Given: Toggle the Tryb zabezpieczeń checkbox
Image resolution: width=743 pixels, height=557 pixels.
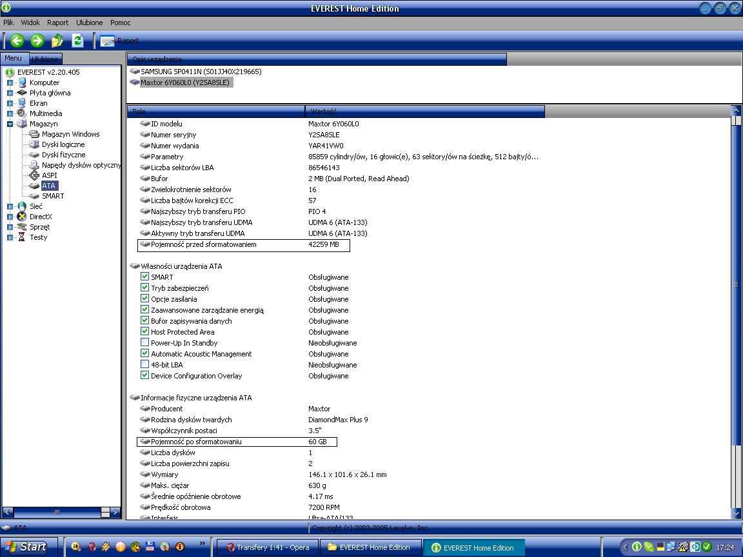Looking at the screenshot, I should click(x=145, y=288).
